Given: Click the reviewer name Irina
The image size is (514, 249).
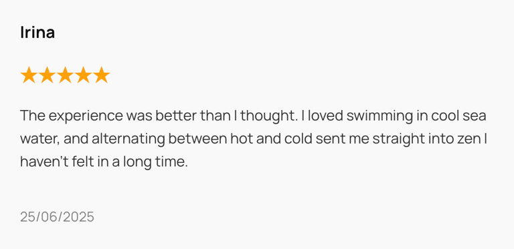Looking at the screenshot, I should 37,32.
